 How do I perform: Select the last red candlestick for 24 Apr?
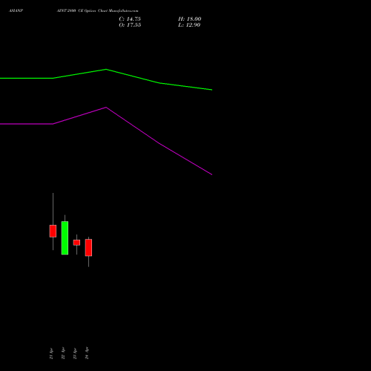(x=88, y=247)
